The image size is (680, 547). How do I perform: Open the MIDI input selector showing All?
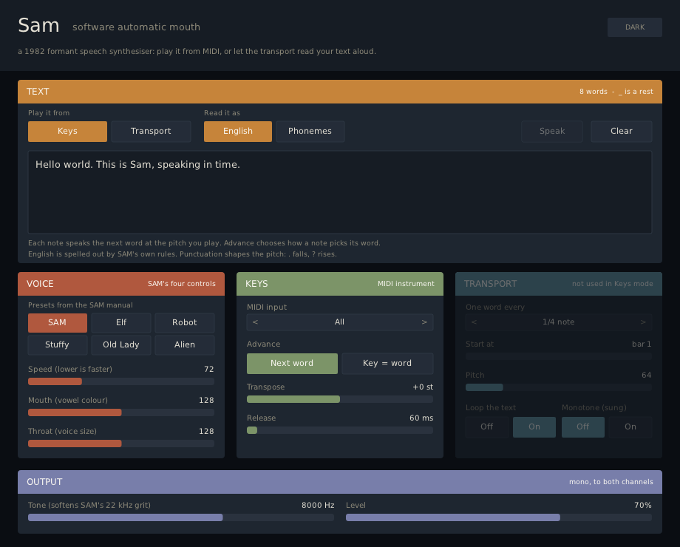coord(340,322)
